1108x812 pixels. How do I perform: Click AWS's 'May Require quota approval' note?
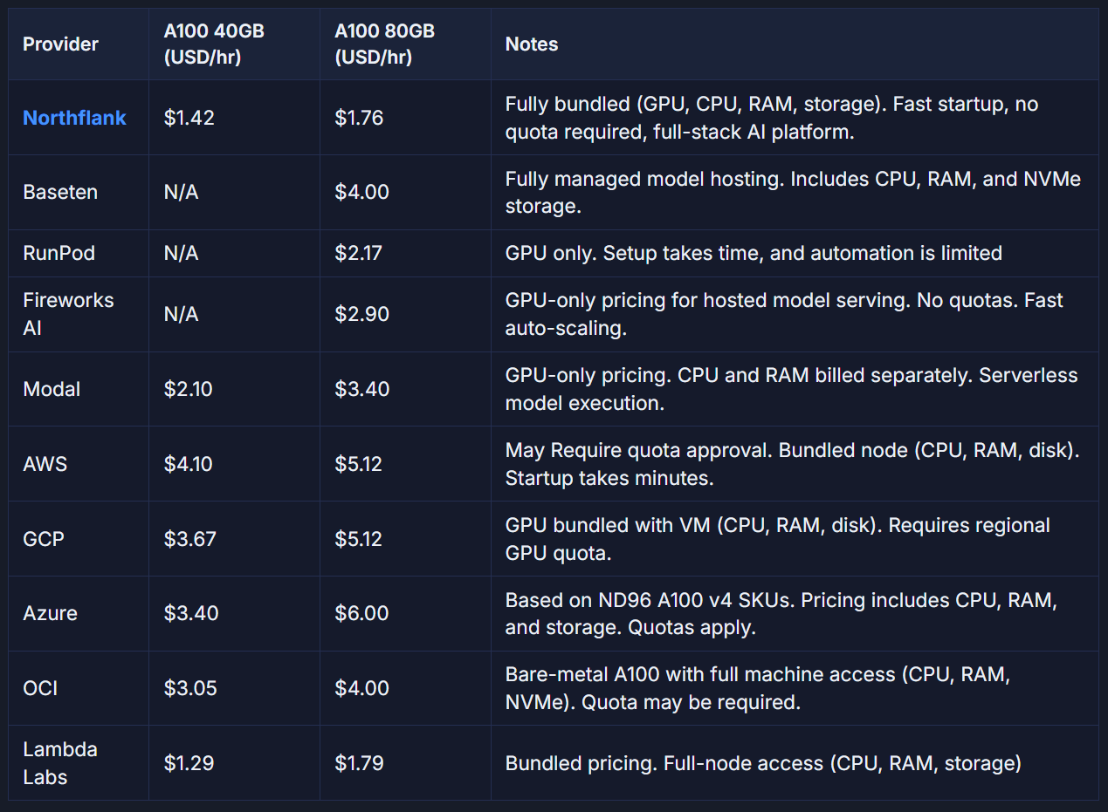pyautogui.click(x=793, y=464)
